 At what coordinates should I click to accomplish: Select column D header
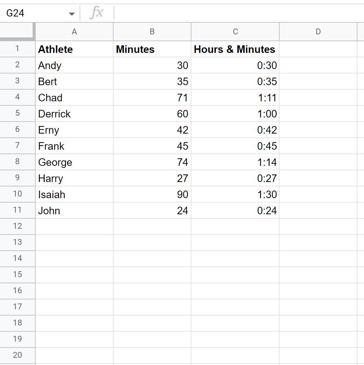tap(318, 32)
